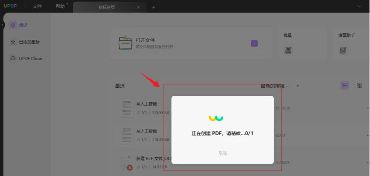Viewport: 370px width, 176px height.
Task: Close the 新标签页 tab
Action: [139, 8]
